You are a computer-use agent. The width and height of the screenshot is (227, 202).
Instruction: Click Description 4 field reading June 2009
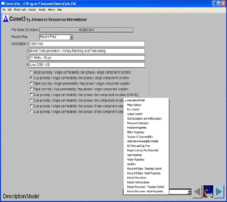(x=87, y=65)
